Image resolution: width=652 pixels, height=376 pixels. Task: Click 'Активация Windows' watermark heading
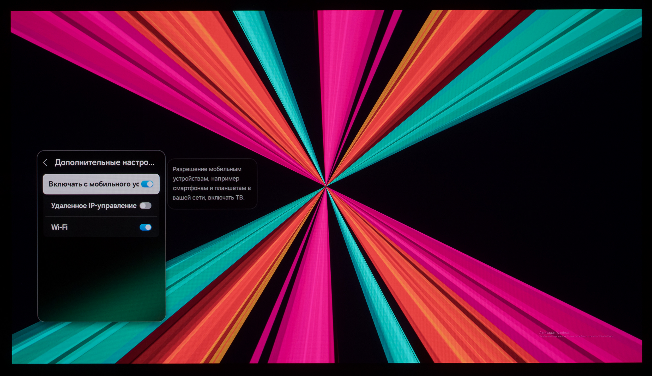pyautogui.click(x=554, y=333)
